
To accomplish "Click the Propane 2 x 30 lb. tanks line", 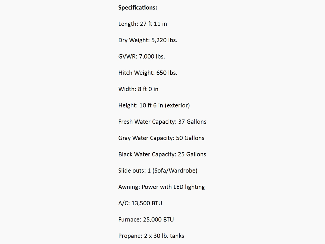I will 151,236.
